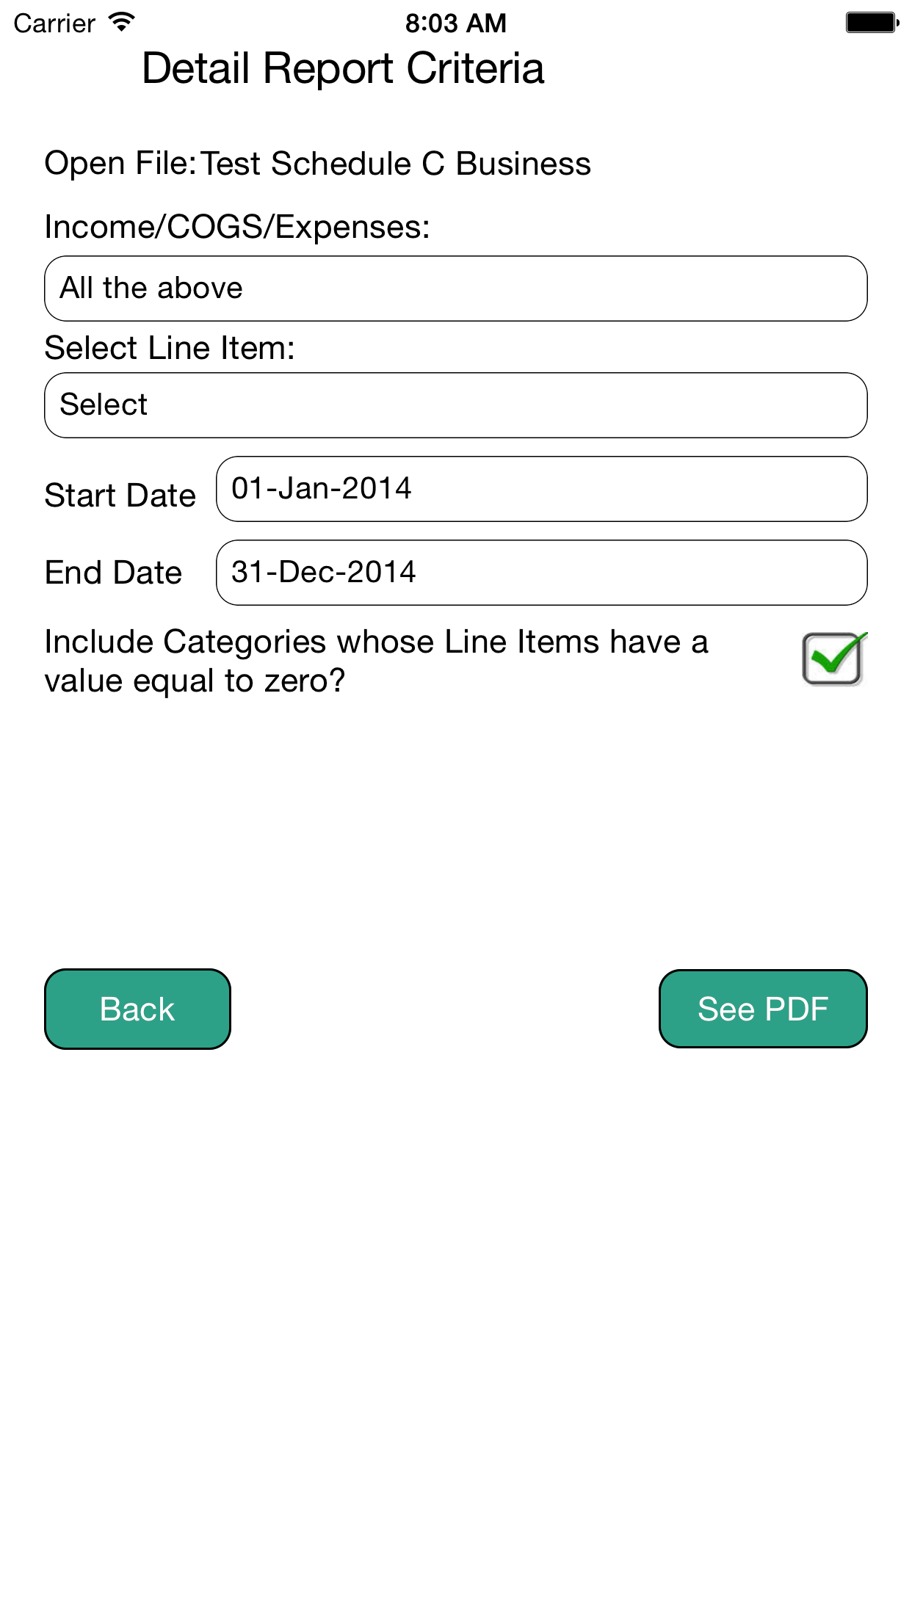Tap the Carrier label in status bar

click(x=54, y=23)
